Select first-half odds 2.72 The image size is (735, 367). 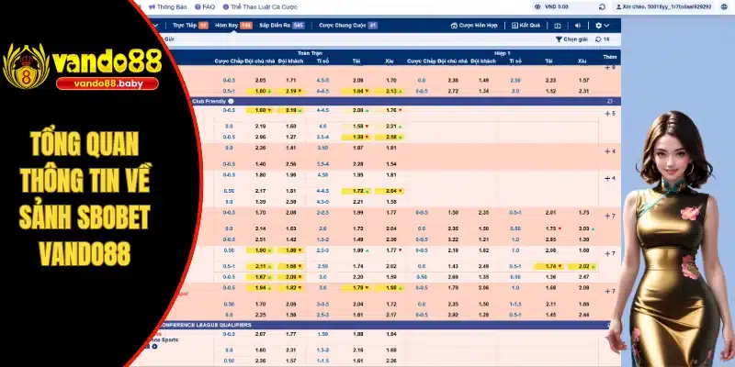[x=451, y=91]
